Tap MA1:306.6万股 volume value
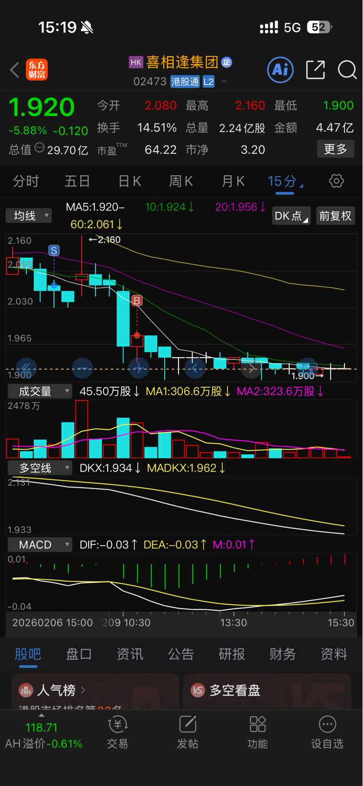Viewport: 363px width, 786px height. point(188,391)
